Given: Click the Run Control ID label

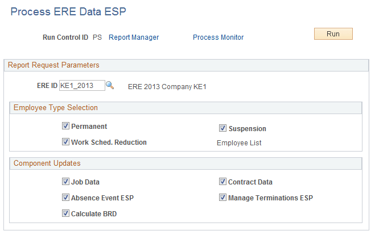Looking at the screenshot, I should (x=65, y=37).
